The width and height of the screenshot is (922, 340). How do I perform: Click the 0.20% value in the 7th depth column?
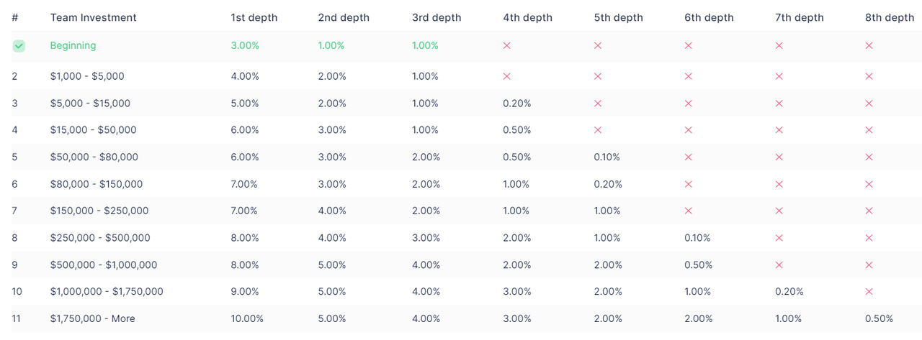pos(789,292)
